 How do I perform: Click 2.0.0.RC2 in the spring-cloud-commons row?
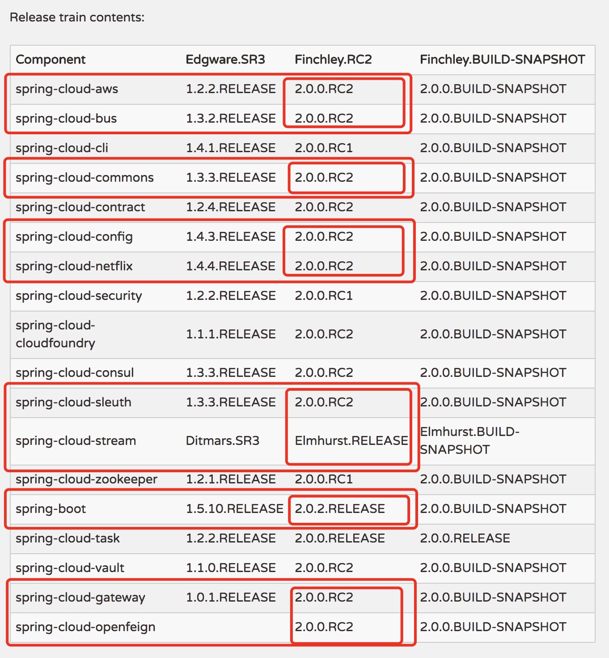(324, 178)
